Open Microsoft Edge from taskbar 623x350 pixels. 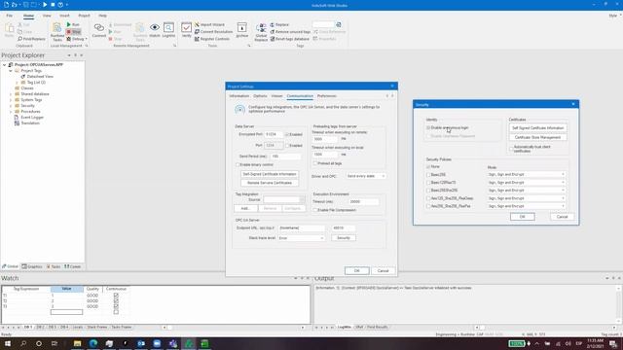(x=93, y=343)
